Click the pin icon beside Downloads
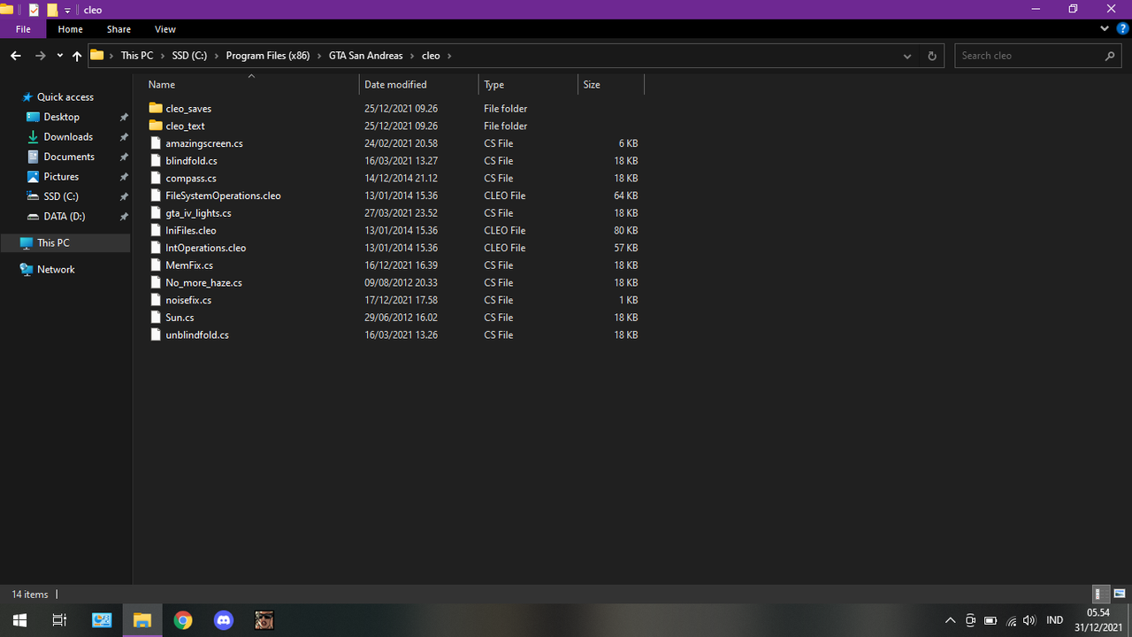The height and width of the screenshot is (637, 1132). [x=124, y=137]
